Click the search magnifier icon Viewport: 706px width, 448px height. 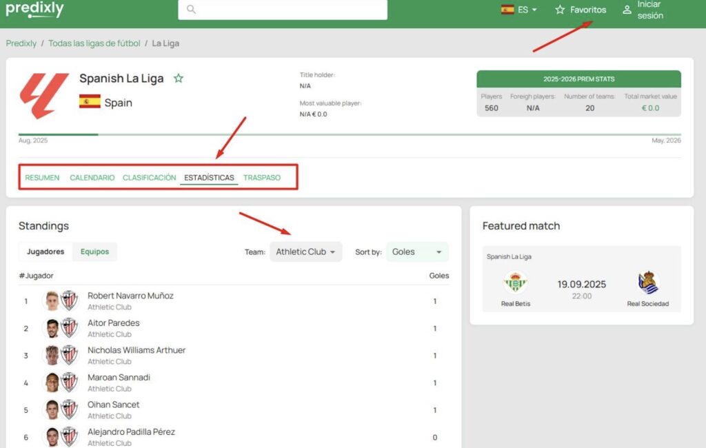coord(191,10)
